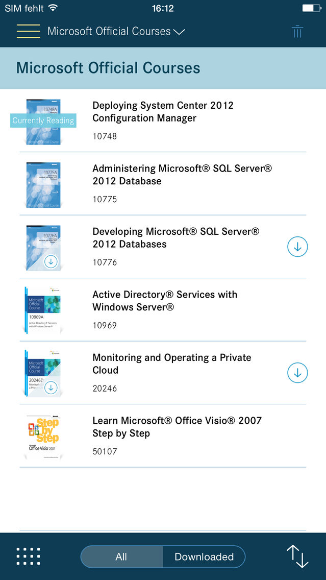Tap download overlay on 10776A cover
Screen dimensions: 326x580
pos(51,262)
